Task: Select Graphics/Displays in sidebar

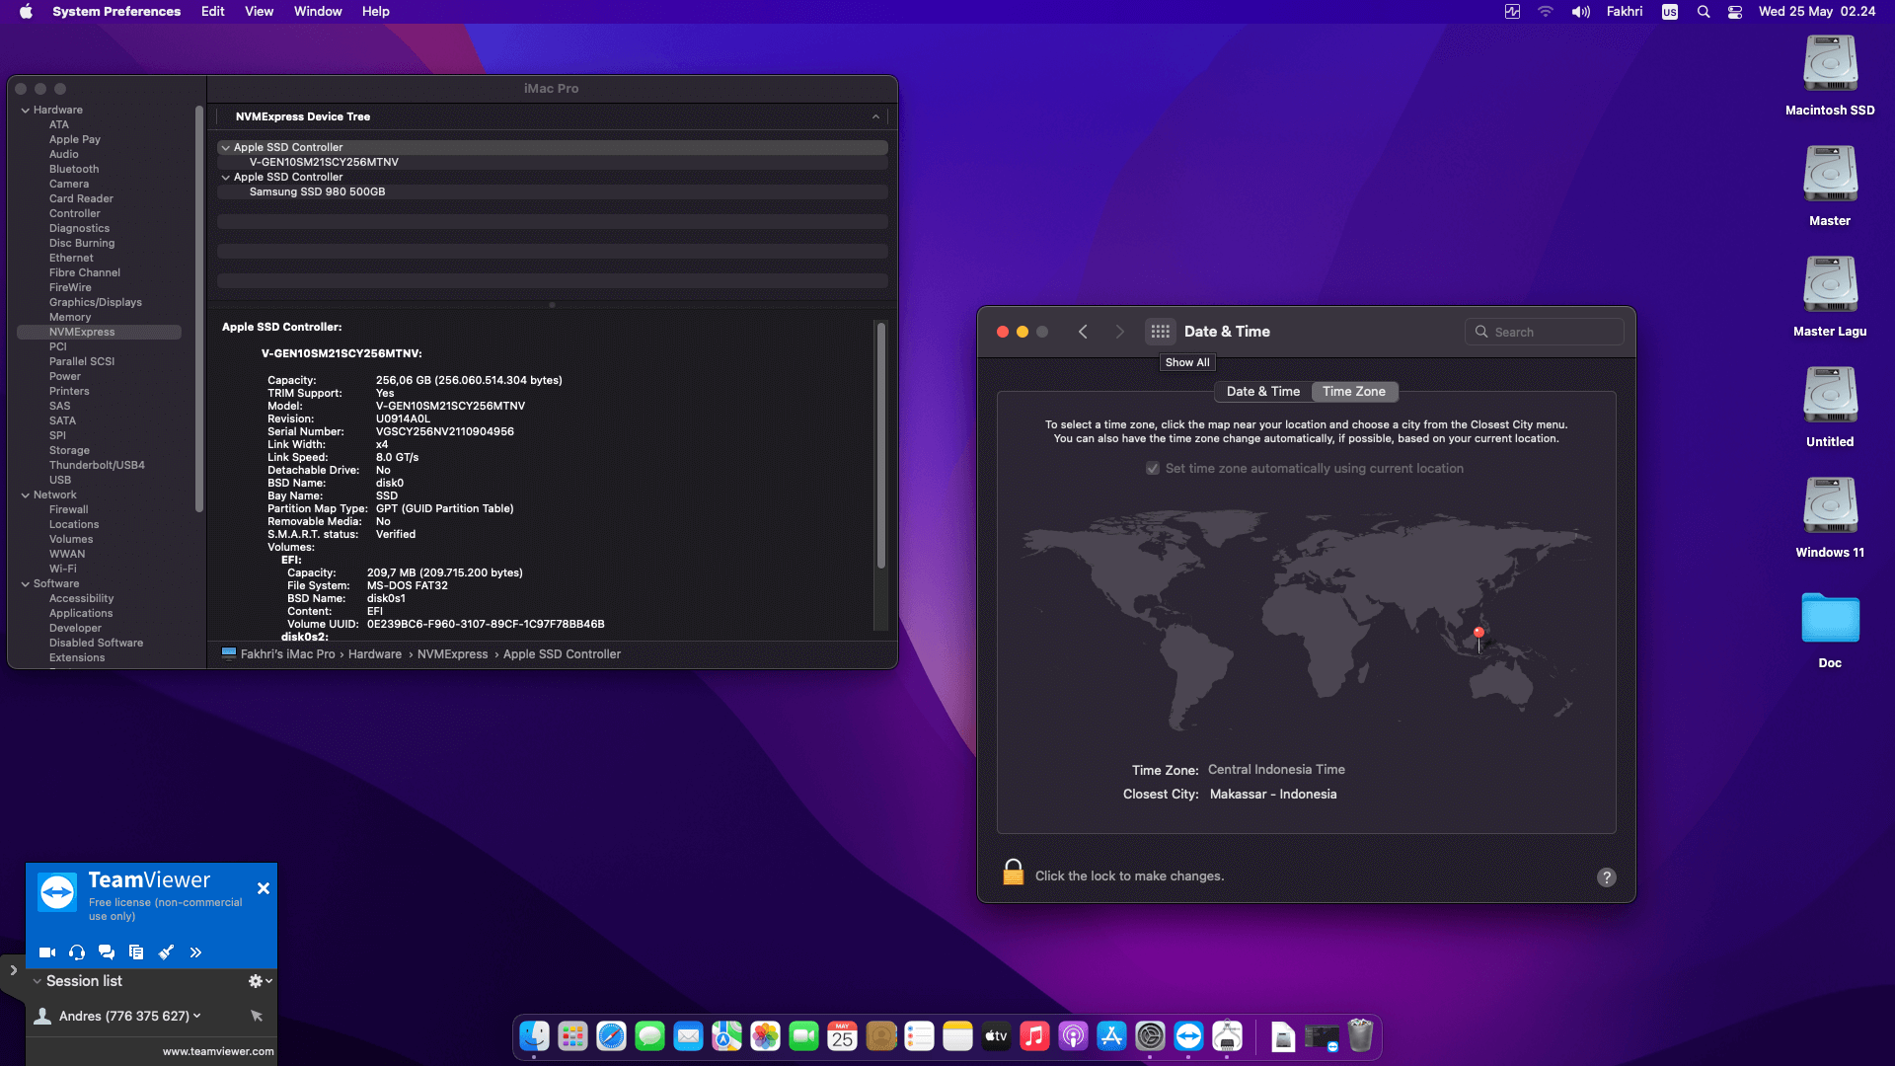Action: pos(96,302)
